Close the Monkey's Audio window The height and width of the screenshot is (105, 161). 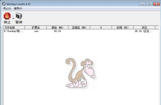click(156, 4)
